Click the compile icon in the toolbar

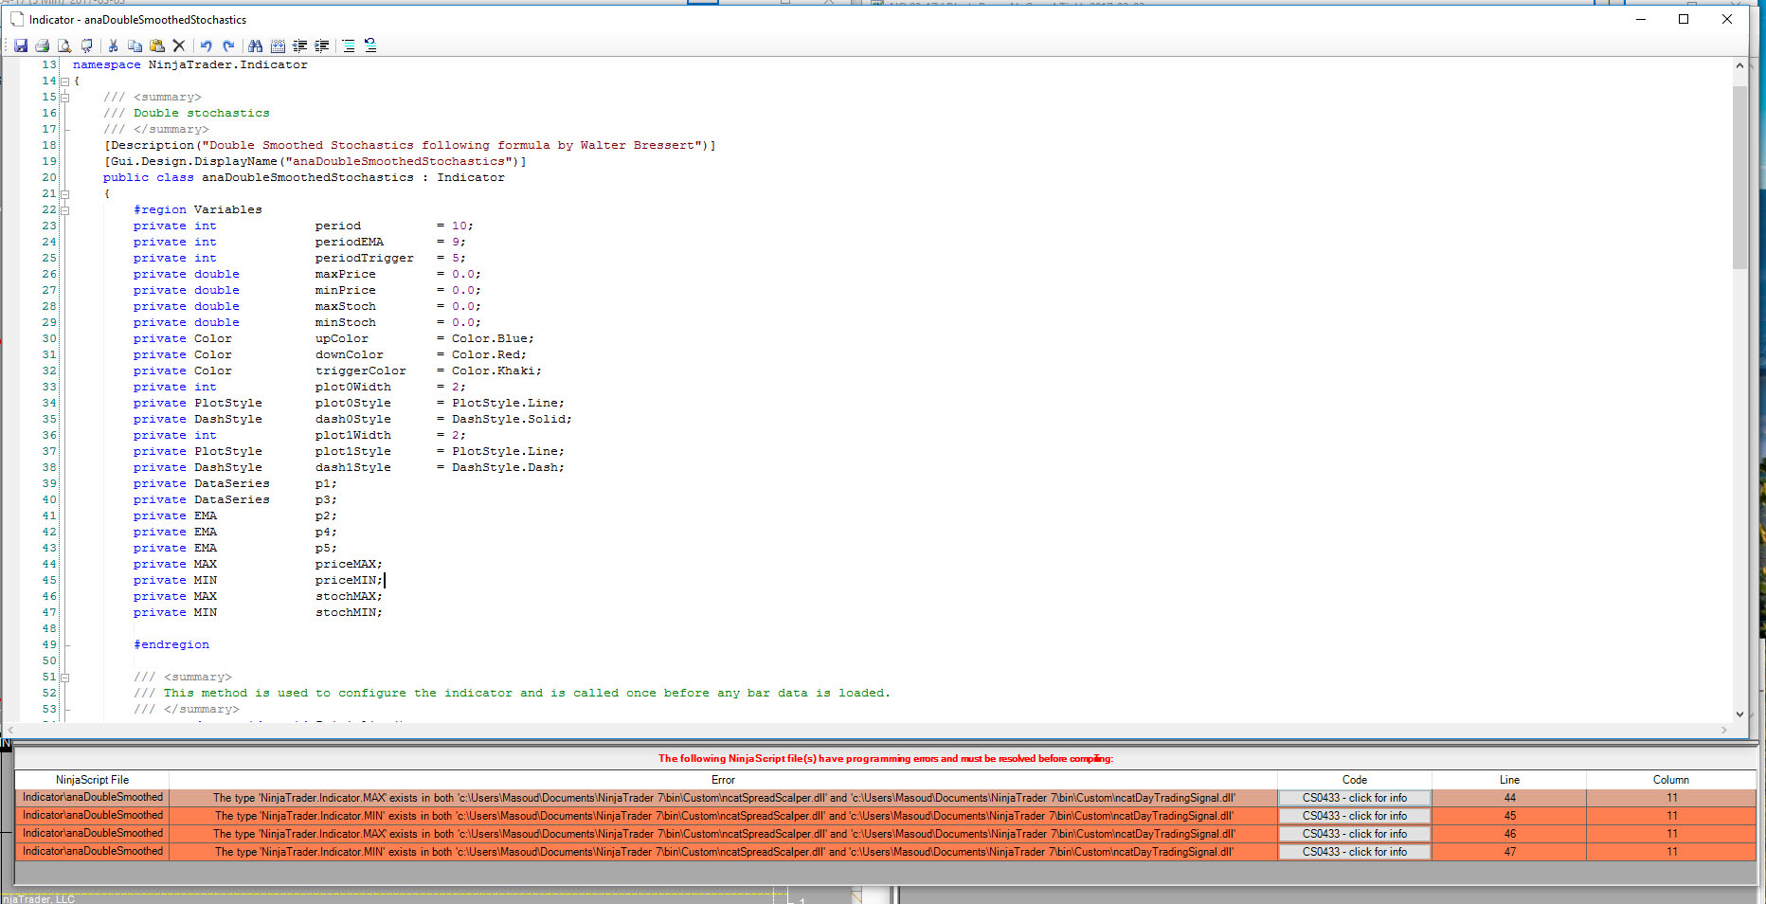(x=87, y=45)
